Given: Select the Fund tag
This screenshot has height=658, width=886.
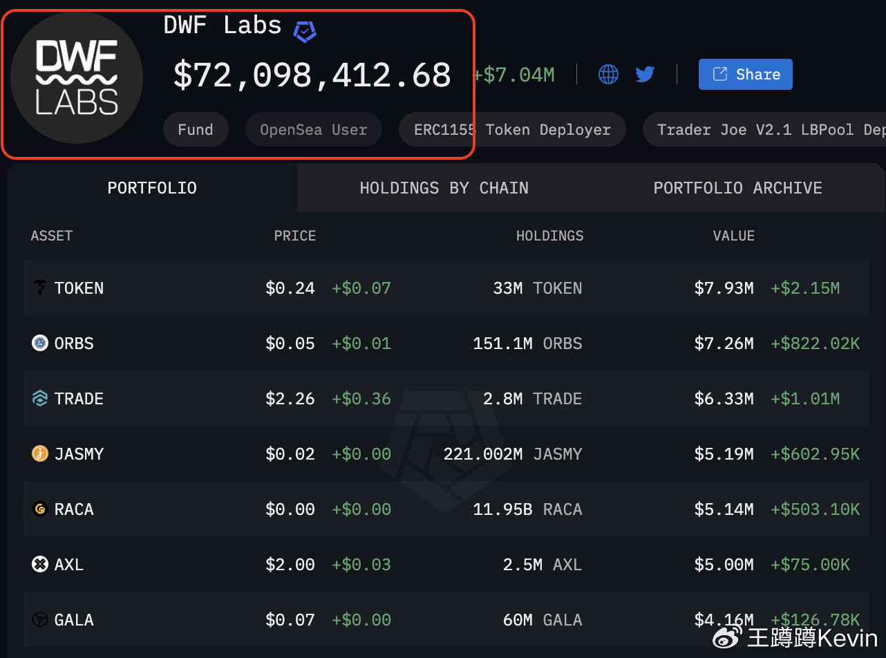Looking at the screenshot, I should (x=196, y=129).
